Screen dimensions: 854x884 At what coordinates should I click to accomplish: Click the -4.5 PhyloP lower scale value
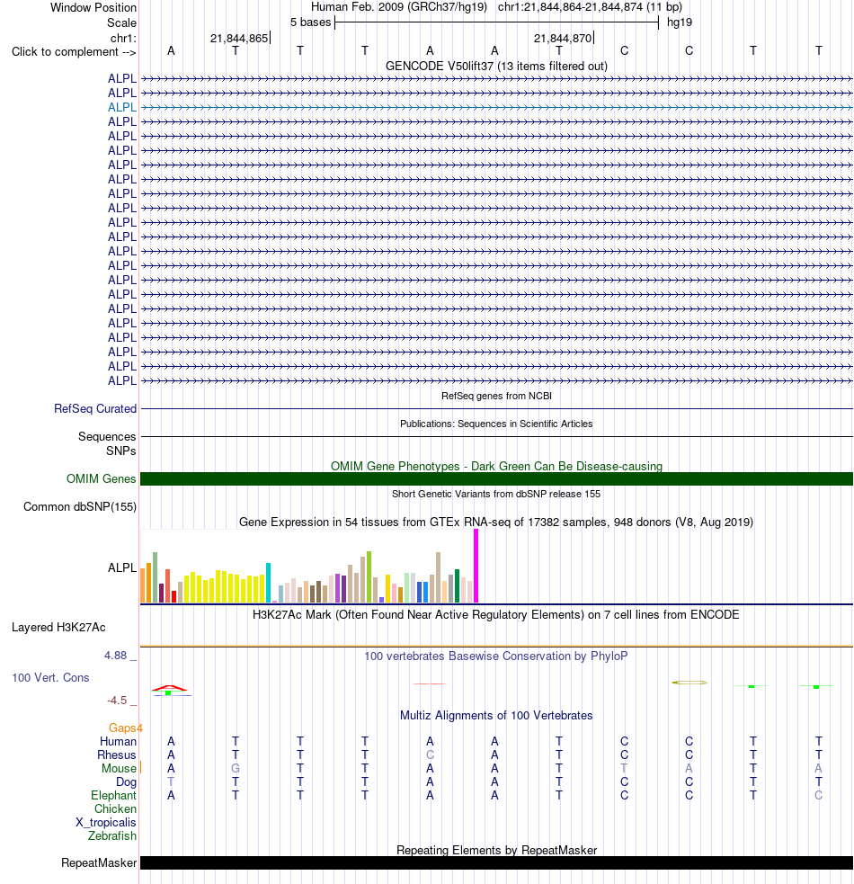pyautogui.click(x=117, y=701)
